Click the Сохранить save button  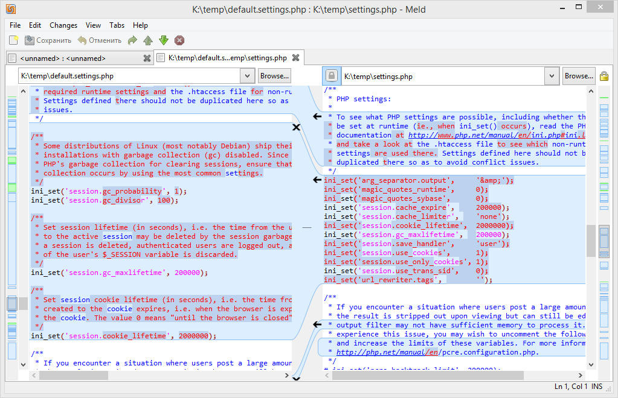[x=48, y=40]
